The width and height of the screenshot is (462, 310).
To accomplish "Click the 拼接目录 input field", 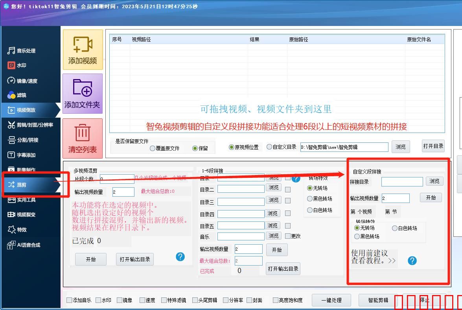I will point(402,181).
